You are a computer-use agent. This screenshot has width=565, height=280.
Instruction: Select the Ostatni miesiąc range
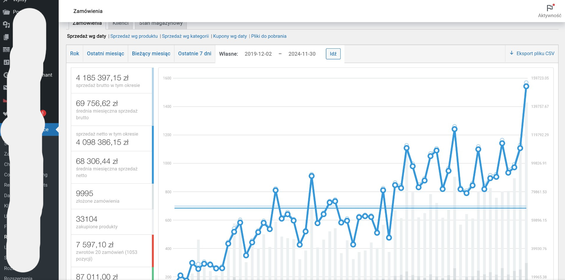[x=105, y=54]
